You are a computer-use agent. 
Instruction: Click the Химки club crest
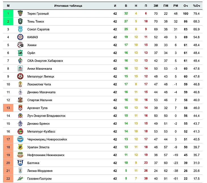point(20,45)
